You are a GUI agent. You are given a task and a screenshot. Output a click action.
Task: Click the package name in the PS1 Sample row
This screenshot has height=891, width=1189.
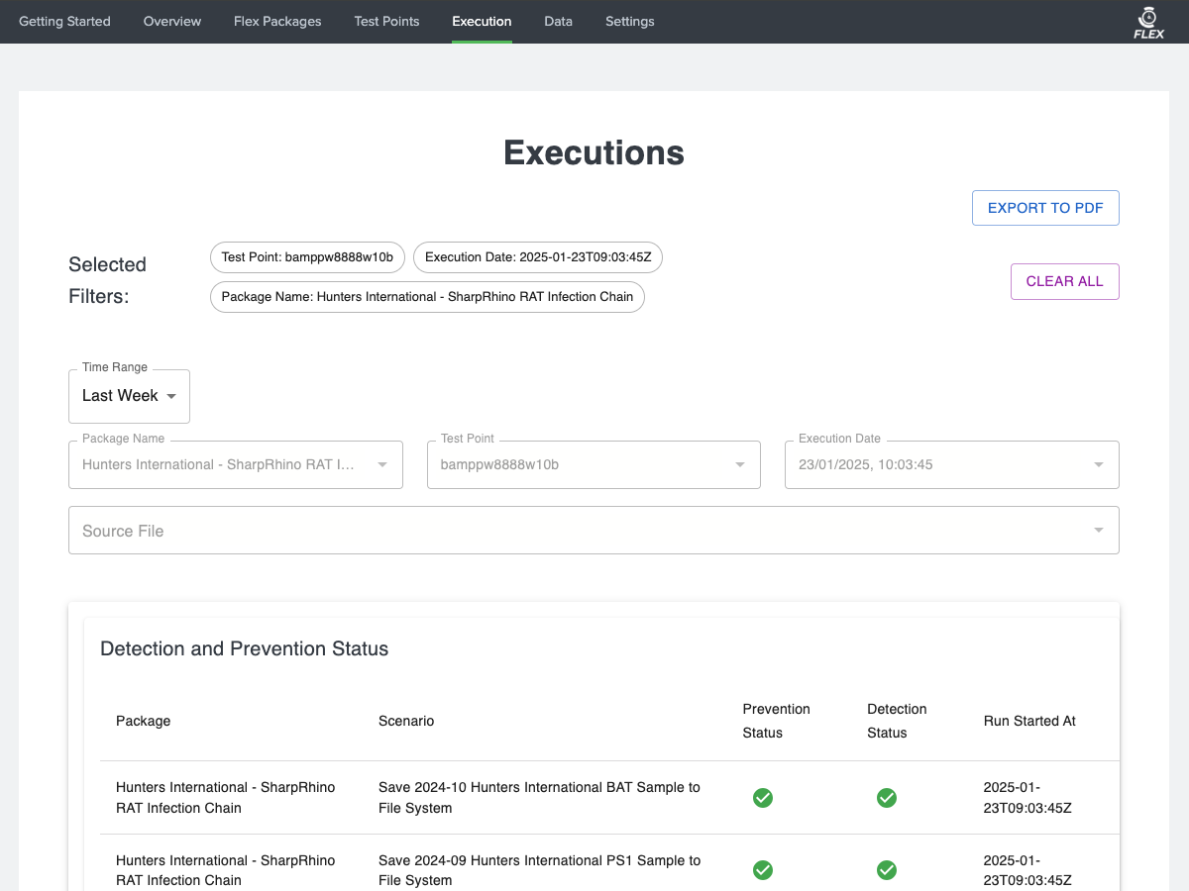point(226,870)
